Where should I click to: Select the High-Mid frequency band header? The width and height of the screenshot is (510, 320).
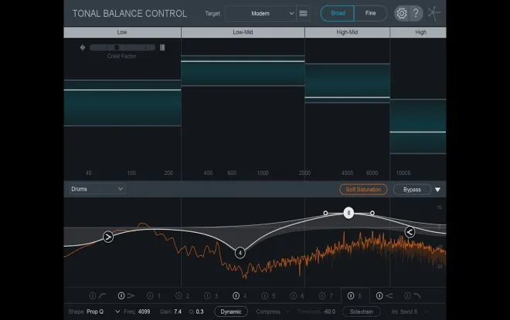348,32
